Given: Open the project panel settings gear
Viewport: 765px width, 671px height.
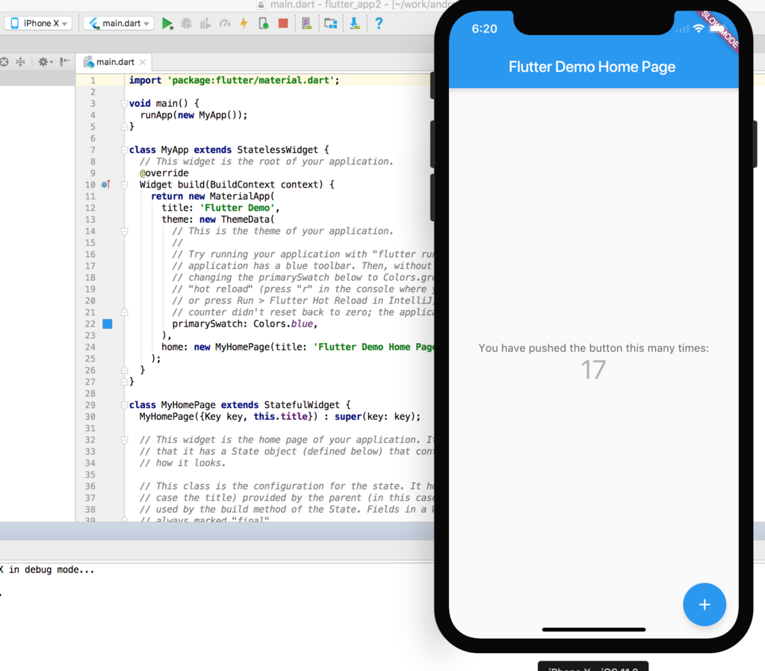Looking at the screenshot, I should pyautogui.click(x=45, y=62).
